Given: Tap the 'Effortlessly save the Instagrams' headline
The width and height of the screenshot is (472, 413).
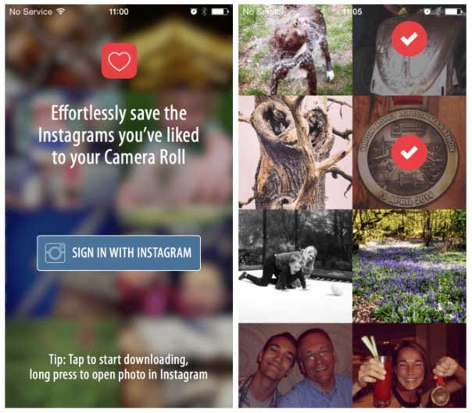Looking at the screenshot, I should coord(119,135).
